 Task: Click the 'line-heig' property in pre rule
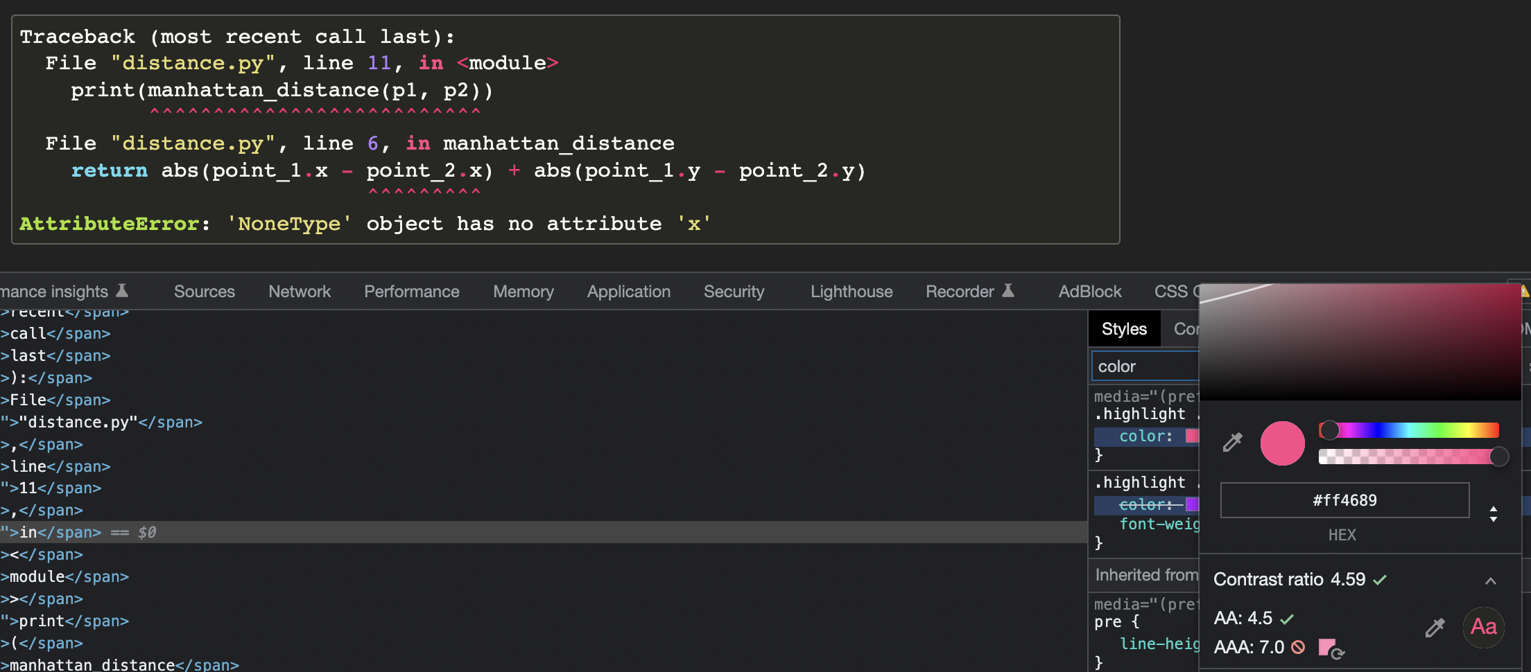(x=1159, y=644)
